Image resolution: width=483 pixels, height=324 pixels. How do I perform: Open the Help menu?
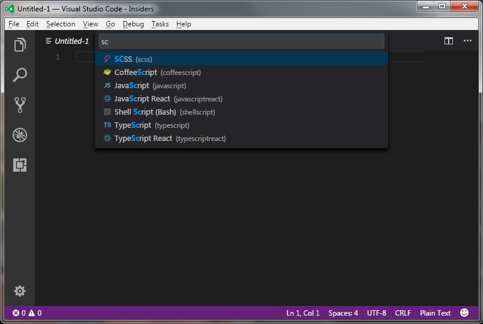(x=183, y=24)
